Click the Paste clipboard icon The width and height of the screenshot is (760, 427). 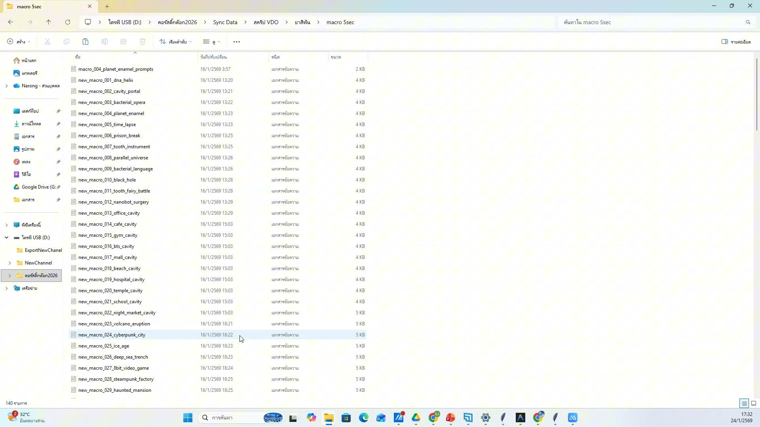click(x=85, y=42)
